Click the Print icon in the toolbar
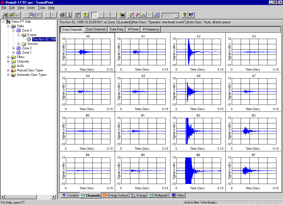Image resolution: width=283 pixels, height=205 pixels. pos(62,15)
